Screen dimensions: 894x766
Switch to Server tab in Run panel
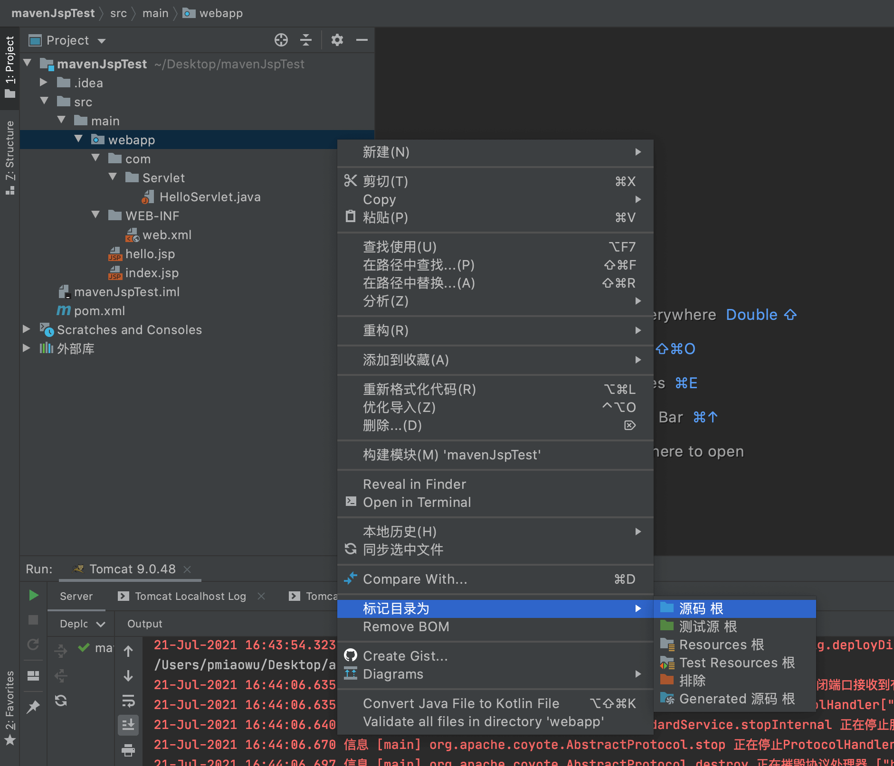[76, 596]
